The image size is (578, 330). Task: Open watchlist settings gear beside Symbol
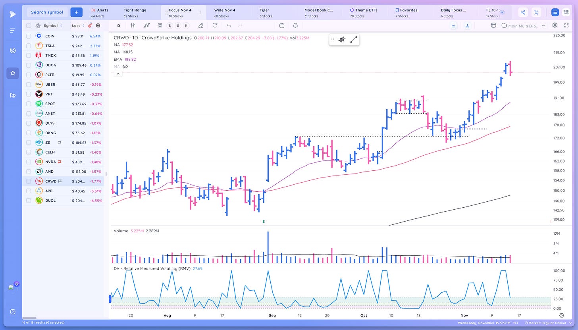38,25
